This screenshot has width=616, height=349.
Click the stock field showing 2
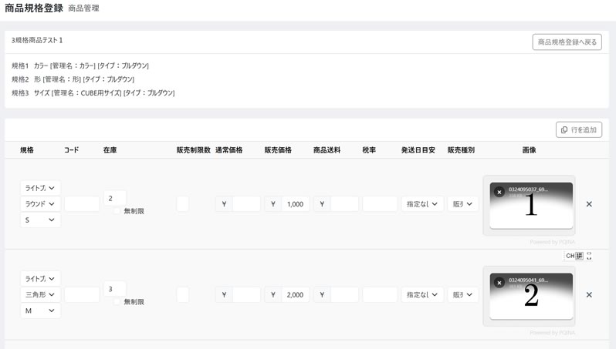click(115, 199)
